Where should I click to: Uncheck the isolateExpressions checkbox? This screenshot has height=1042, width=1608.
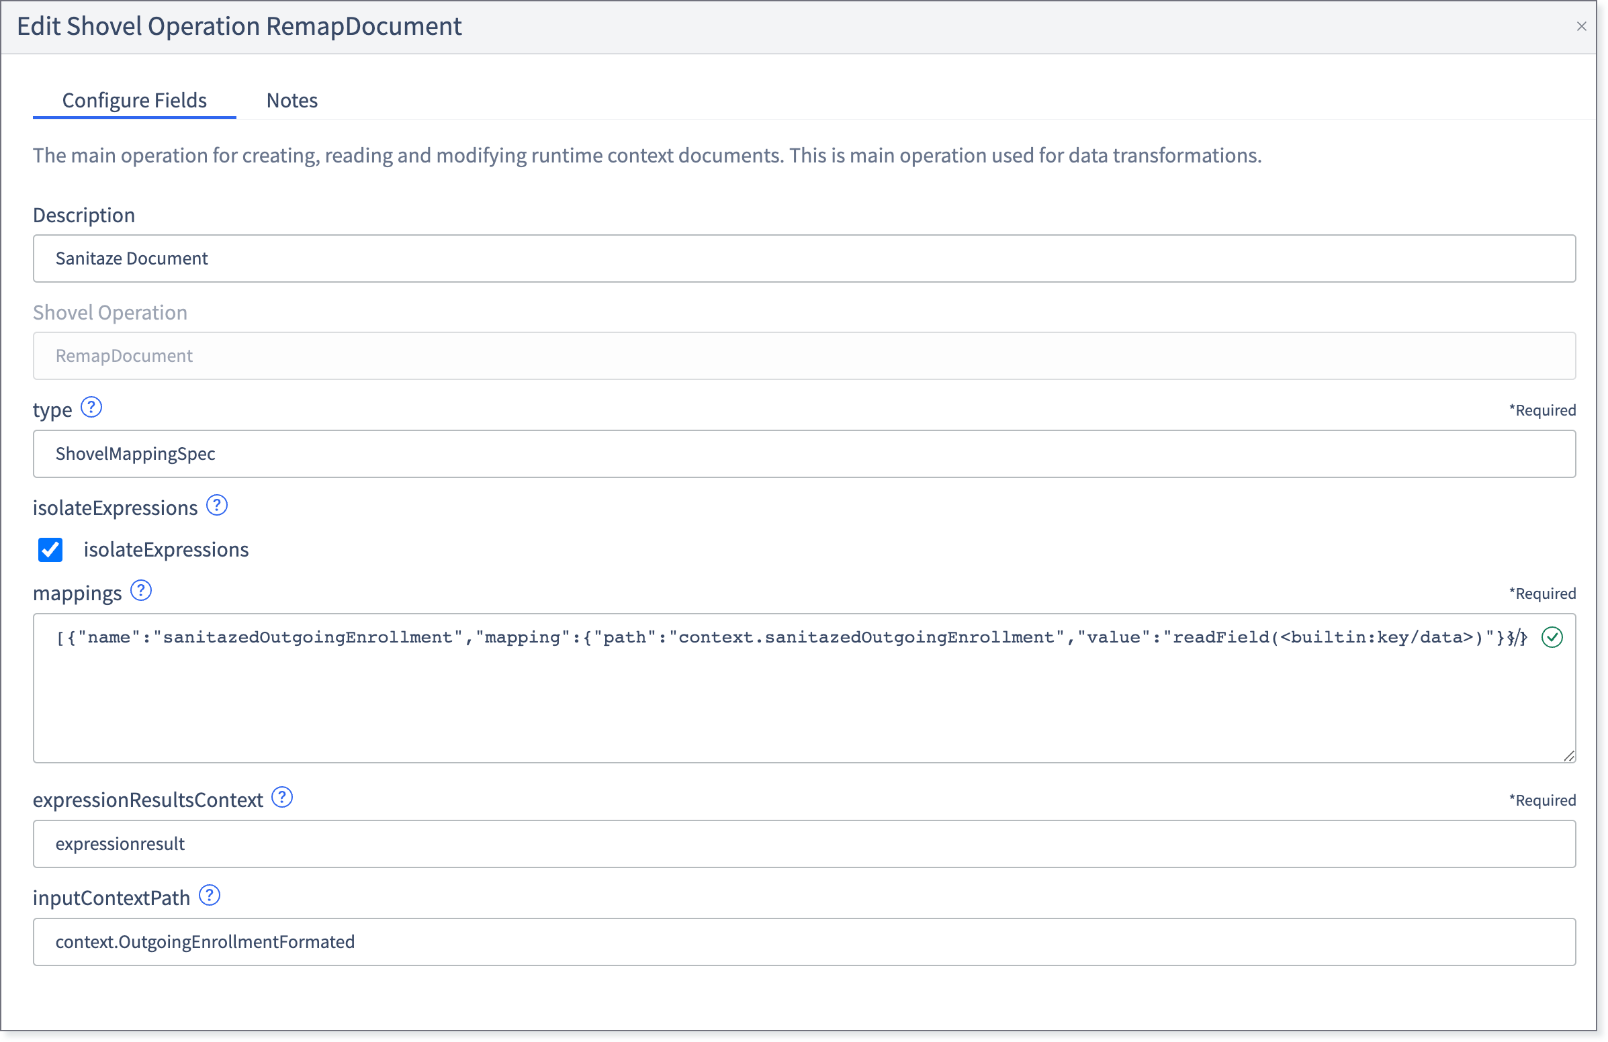click(50, 550)
